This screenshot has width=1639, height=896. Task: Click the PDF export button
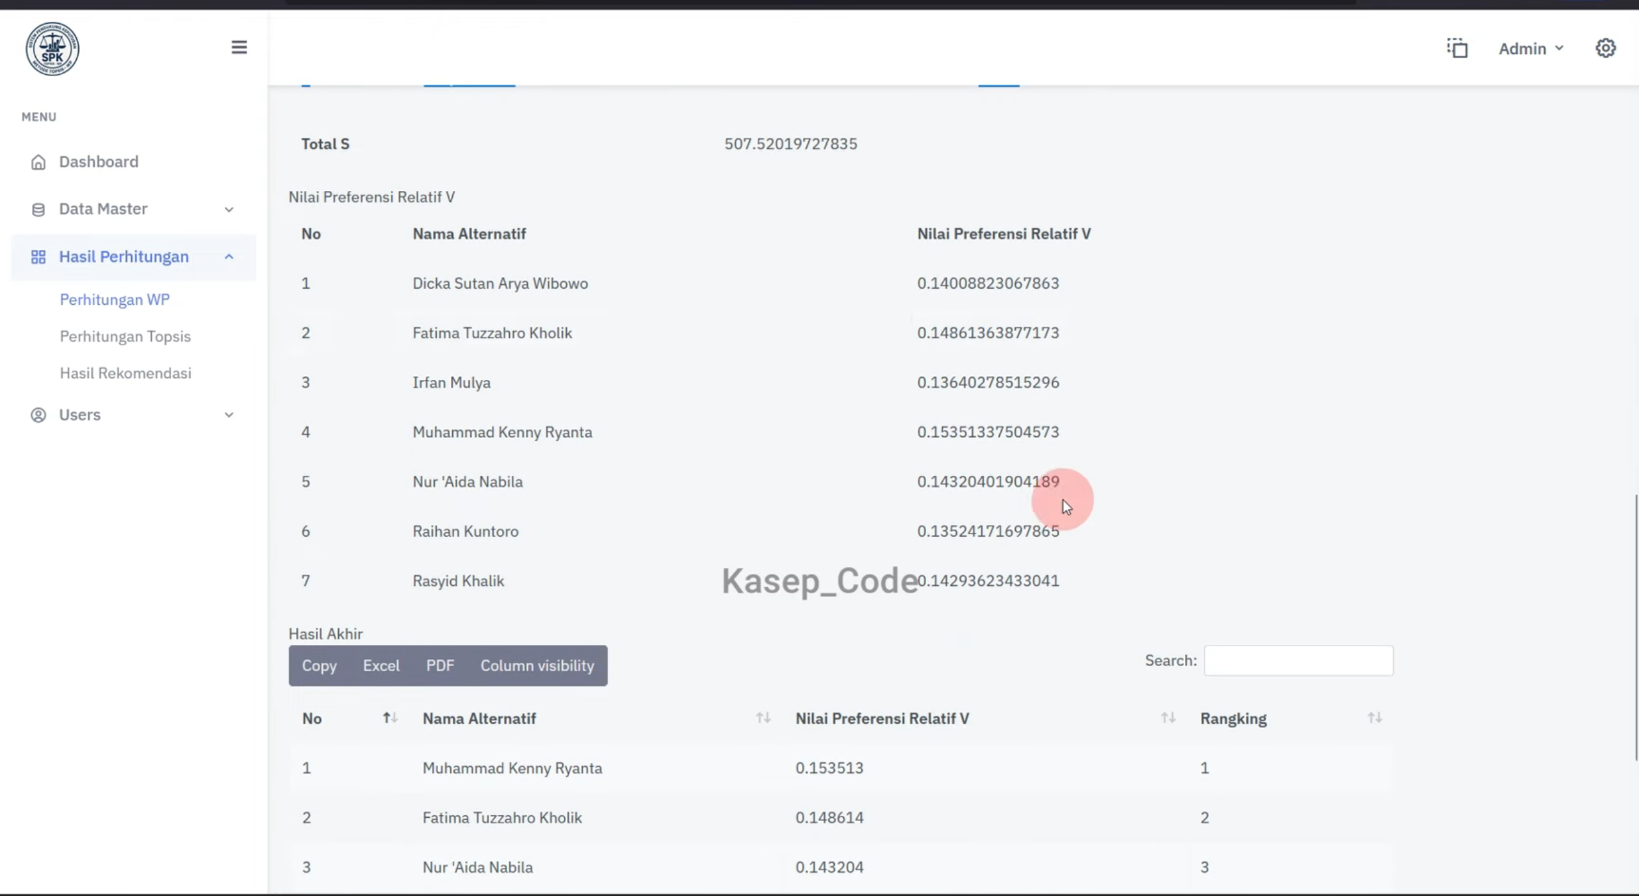pyautogui.click(x=440, y=665)
